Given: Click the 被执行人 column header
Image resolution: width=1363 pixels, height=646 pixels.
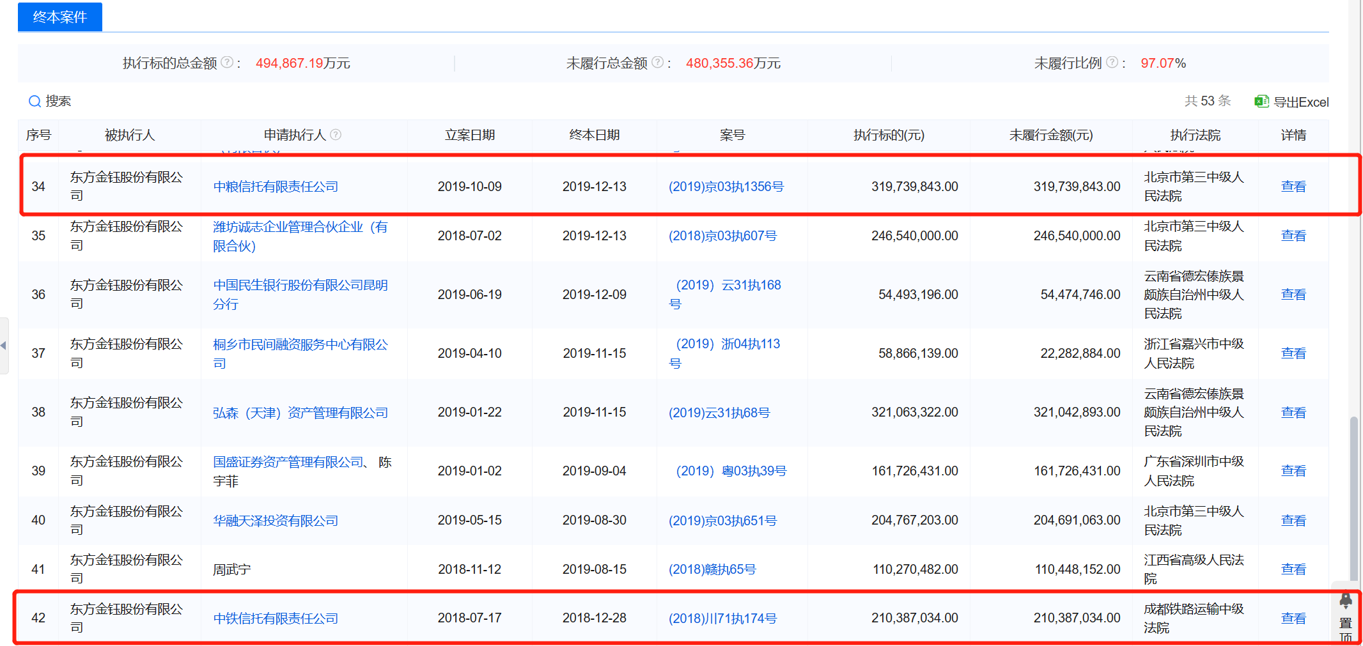Looking at the screenshot, I should pos(130,135).
